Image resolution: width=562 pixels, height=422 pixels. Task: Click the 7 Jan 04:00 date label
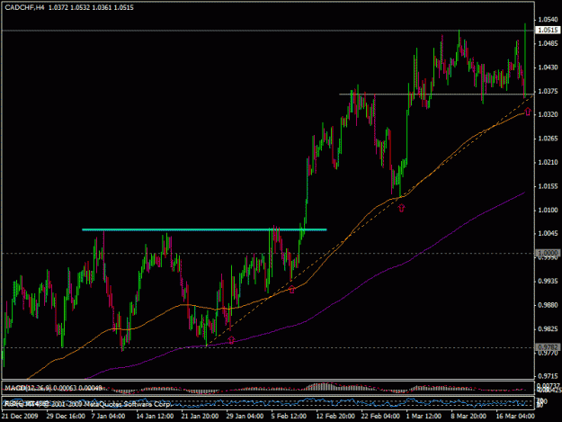click(108, 417)
